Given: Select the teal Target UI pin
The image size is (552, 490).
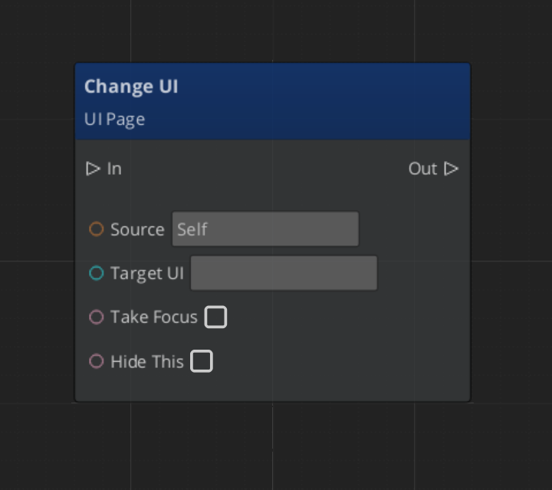Looking at the screenshot, I should coord(96,273).
